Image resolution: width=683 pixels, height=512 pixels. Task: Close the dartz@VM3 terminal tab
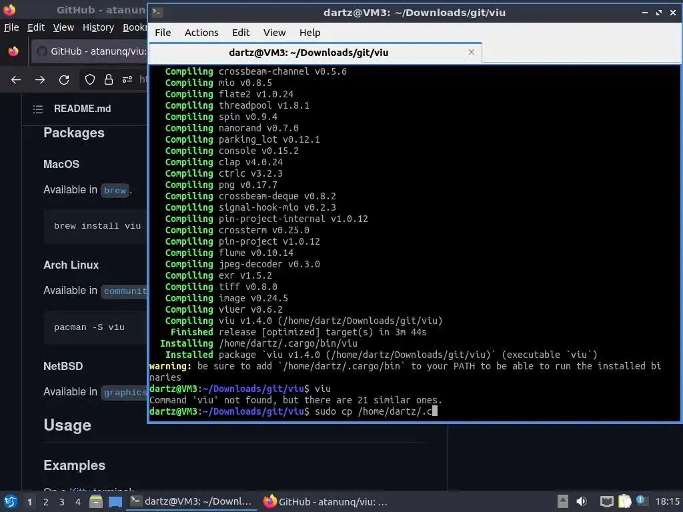(x=472, y=52)
